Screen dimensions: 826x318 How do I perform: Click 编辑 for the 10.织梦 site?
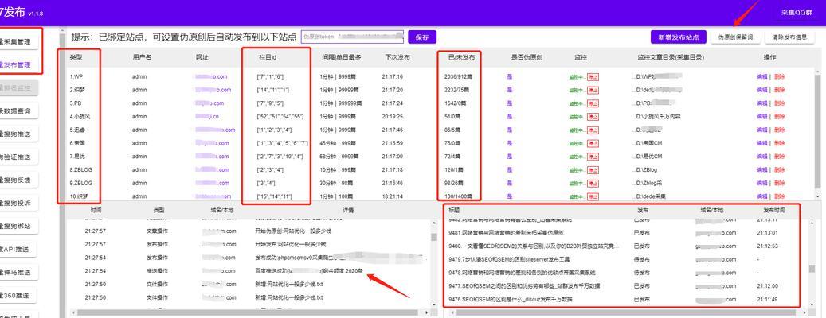[761, 196]
